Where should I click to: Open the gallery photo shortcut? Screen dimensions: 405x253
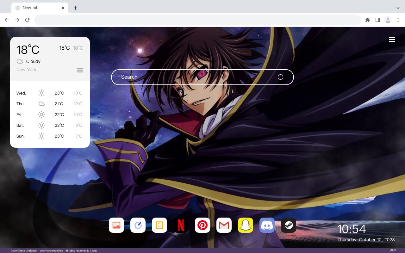coord(116,225)
